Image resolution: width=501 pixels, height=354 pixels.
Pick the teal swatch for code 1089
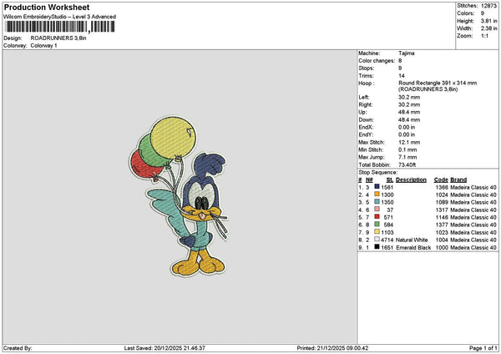[377, 202]
